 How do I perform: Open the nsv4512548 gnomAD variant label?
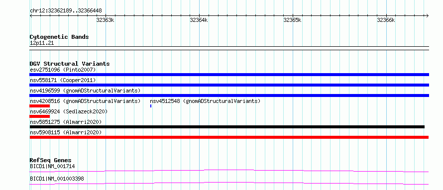pos(205,101)
